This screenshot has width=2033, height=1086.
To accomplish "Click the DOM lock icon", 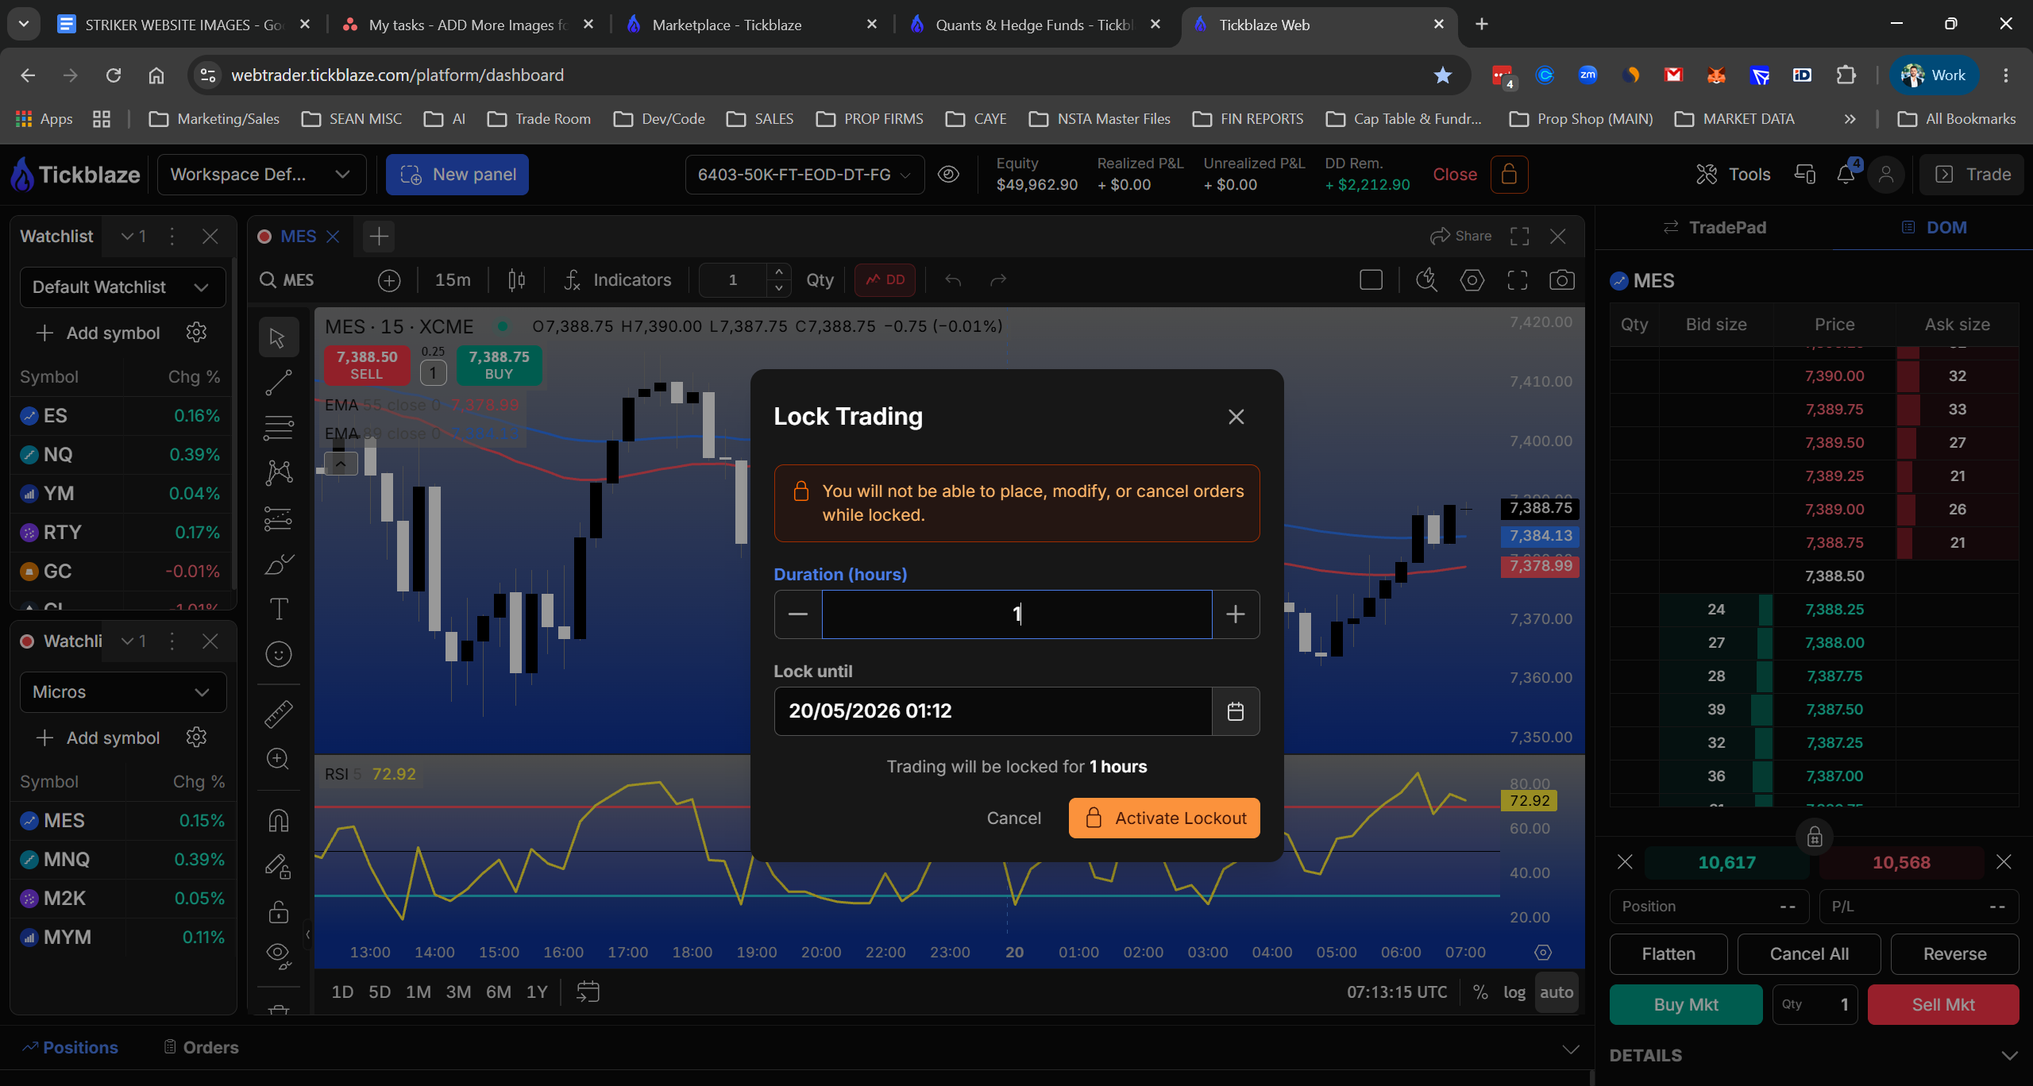I will [x=1815, y=837].
